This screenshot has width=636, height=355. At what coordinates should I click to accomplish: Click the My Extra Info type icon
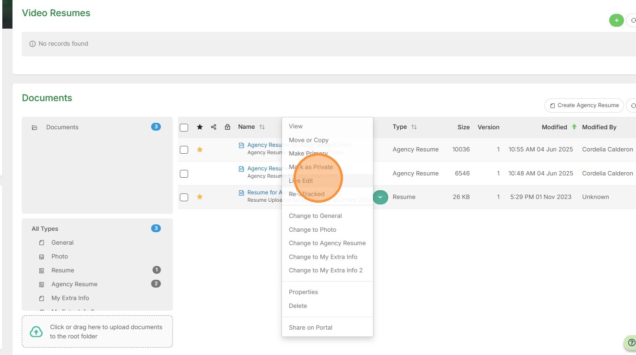coord(42,298)
